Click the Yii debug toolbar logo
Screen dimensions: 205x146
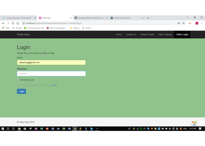(x=194, y=123)
